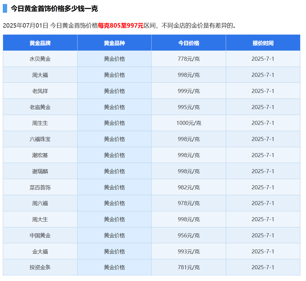Click the 995元/克 price cell
This screenshot has height=281, width=306.
189,107
